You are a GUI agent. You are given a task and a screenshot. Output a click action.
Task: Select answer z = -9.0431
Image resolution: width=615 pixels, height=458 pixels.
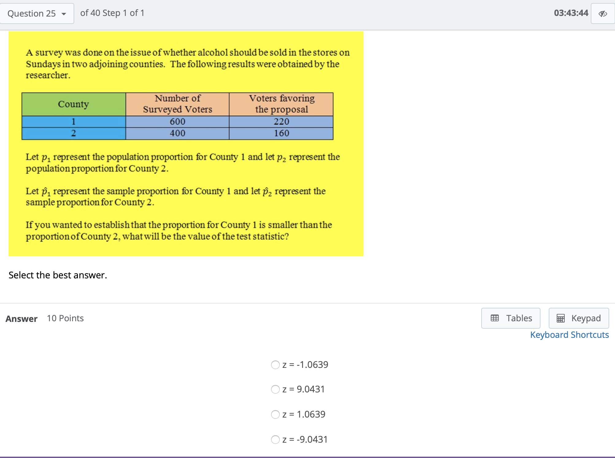[x=275, y=440]
